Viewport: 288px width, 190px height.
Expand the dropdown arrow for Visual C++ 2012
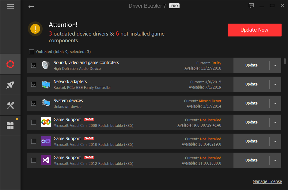point(275,160)
